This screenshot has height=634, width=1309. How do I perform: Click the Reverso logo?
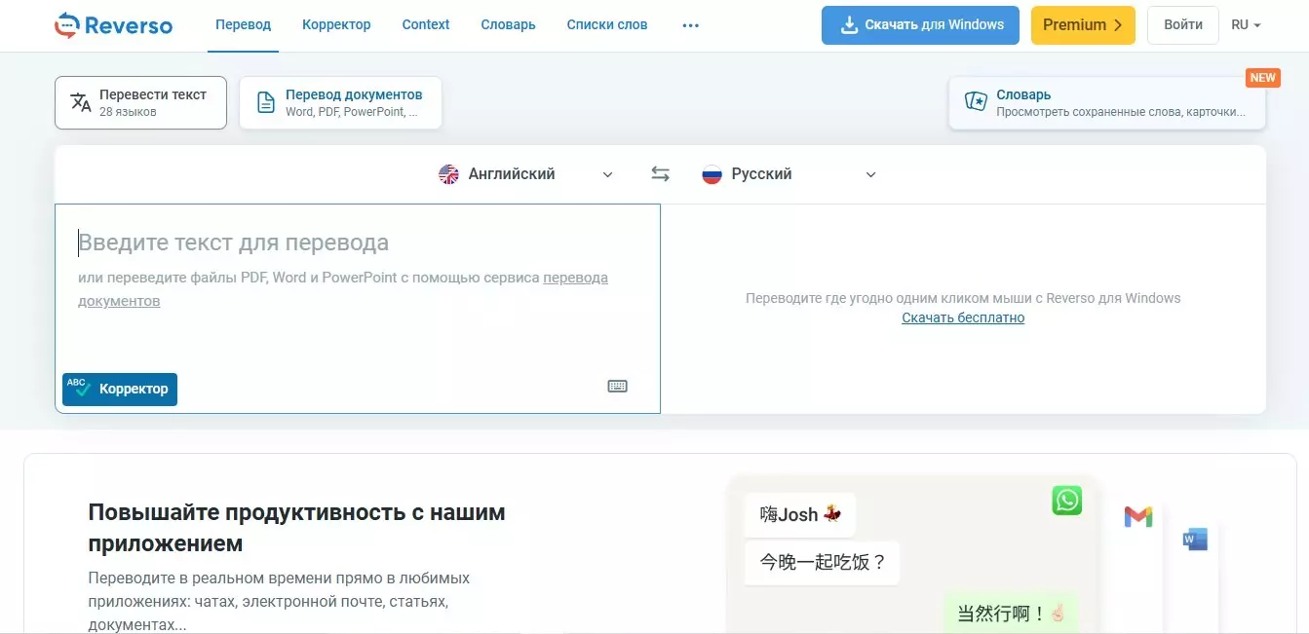pos(113,25)
